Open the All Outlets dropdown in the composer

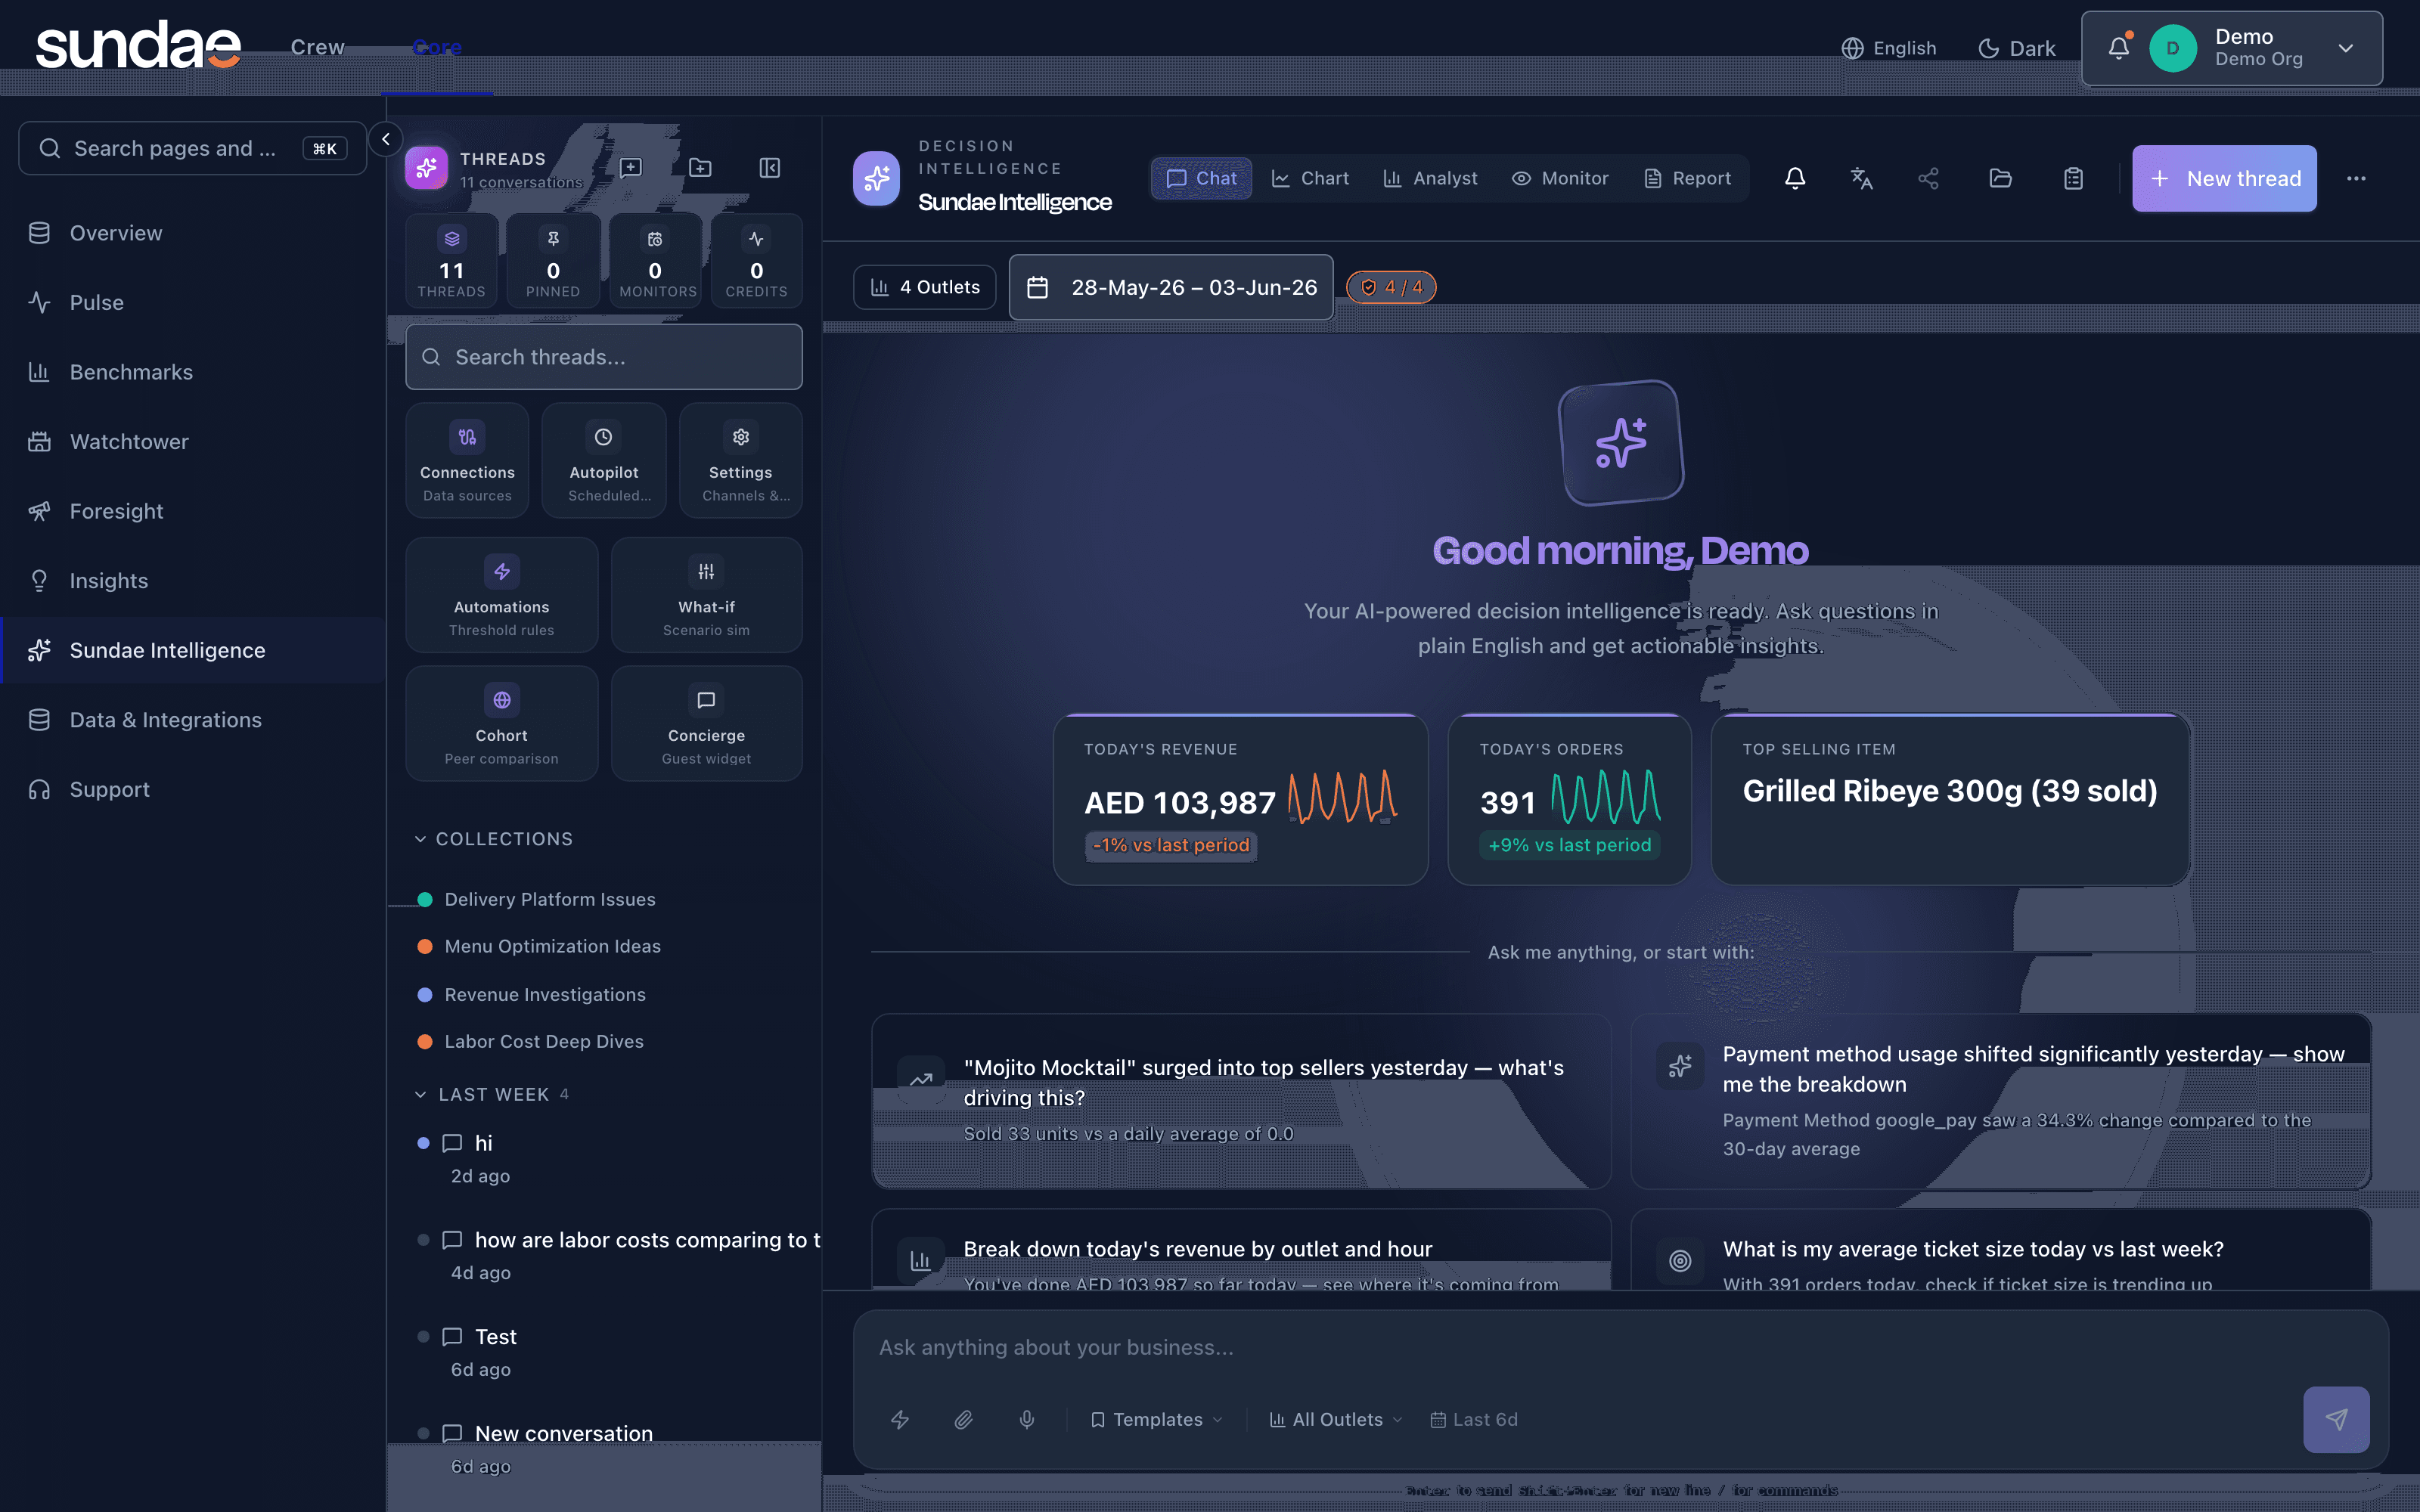tap(1336, 1419)
